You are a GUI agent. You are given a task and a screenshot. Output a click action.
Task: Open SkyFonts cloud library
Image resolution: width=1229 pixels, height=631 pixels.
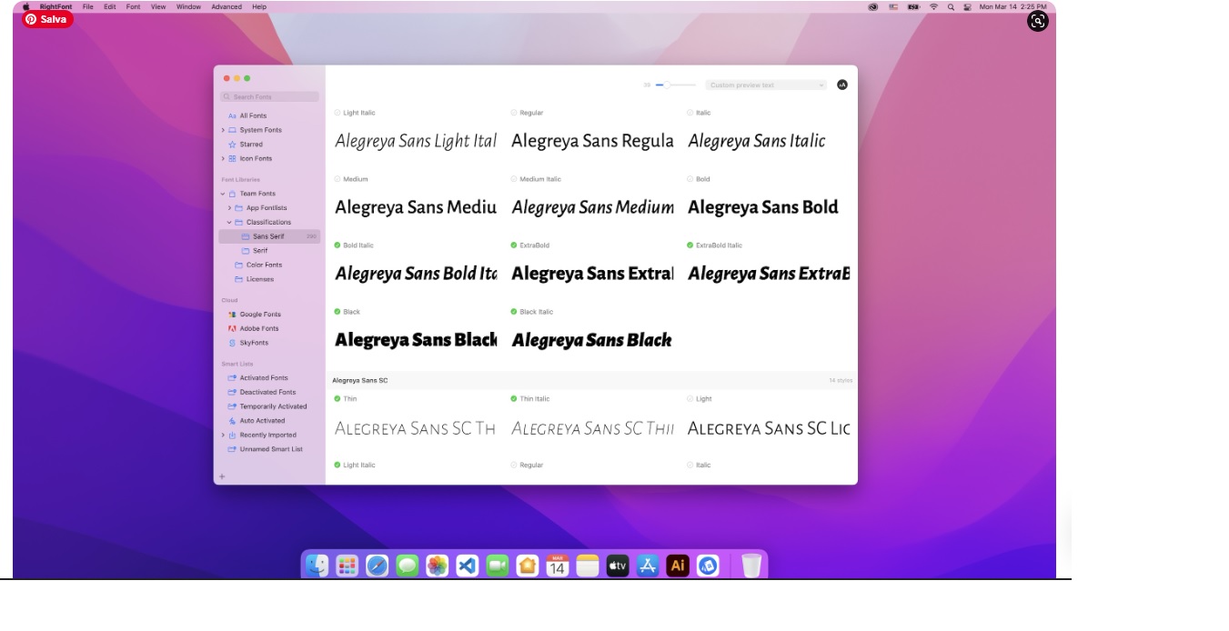256,343
